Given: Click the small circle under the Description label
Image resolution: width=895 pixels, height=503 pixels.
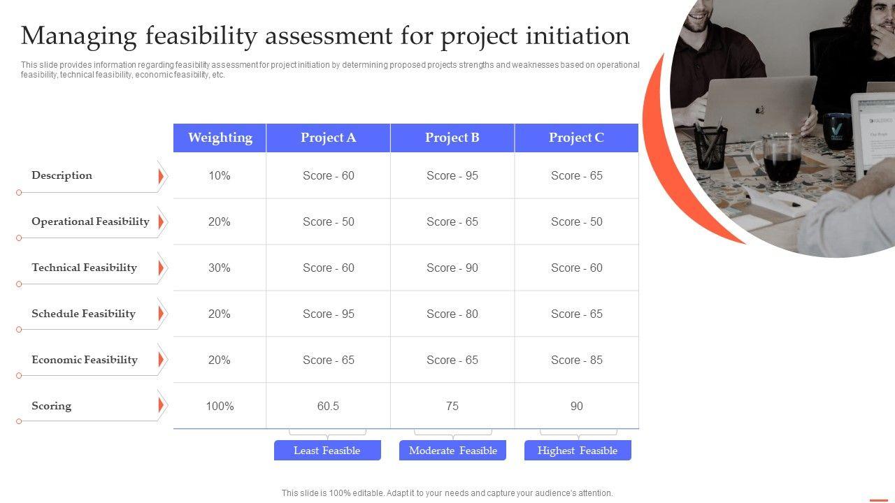Looking at the screenshot, I should pos(19,192).
